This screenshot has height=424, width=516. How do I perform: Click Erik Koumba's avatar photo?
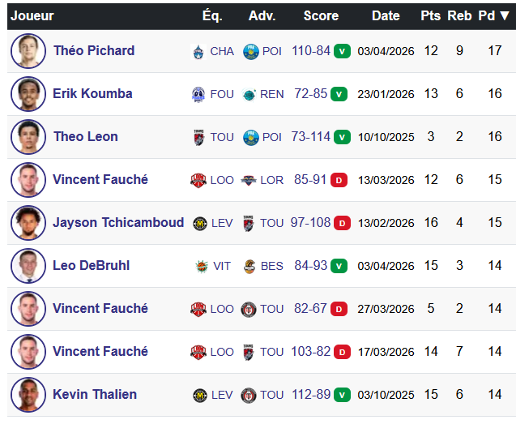pyautogui.click(x=28, y=94)
